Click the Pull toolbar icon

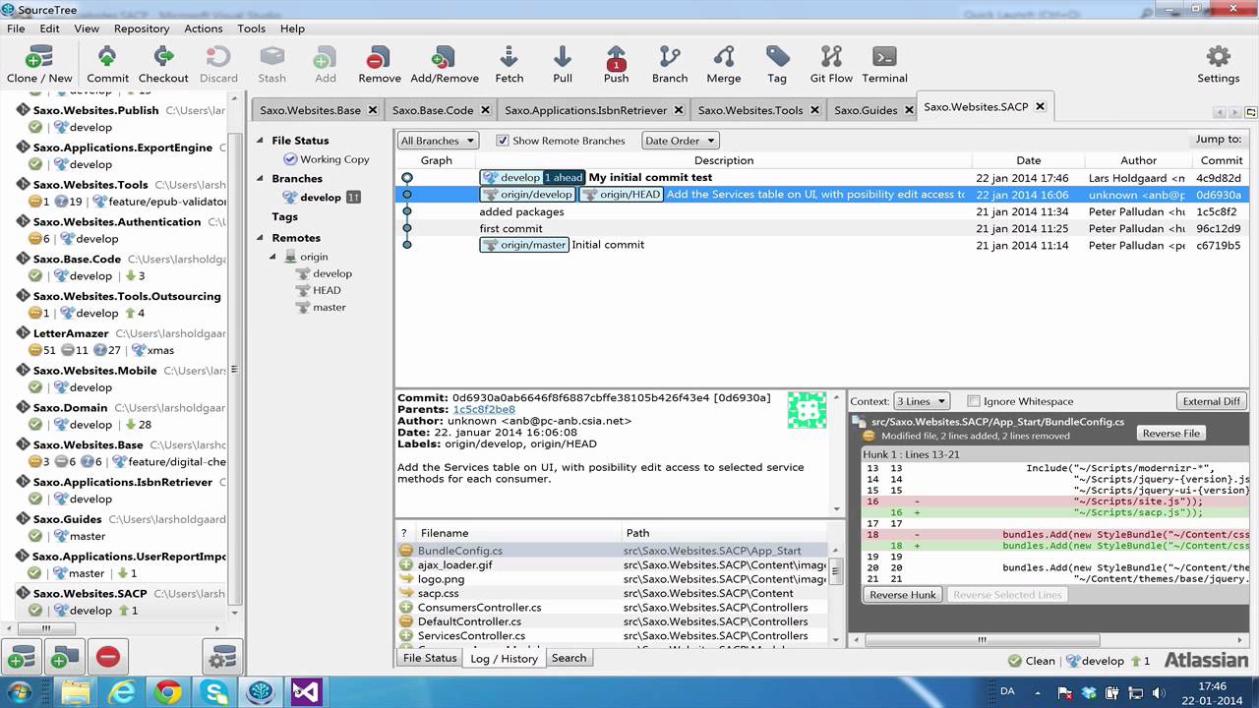coord(563,64)
